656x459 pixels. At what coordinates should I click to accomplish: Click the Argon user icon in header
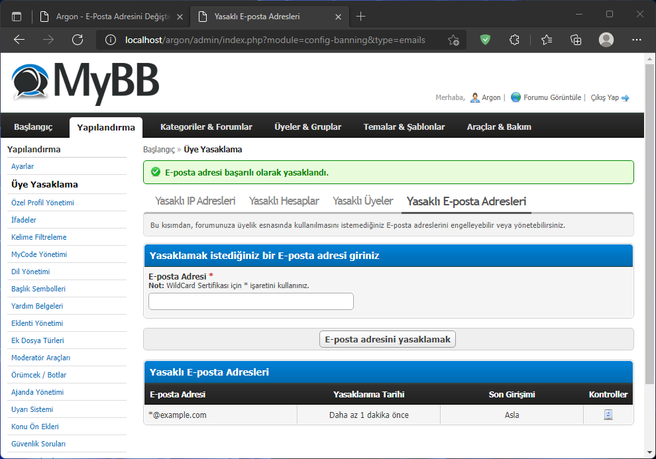point(475,97)
